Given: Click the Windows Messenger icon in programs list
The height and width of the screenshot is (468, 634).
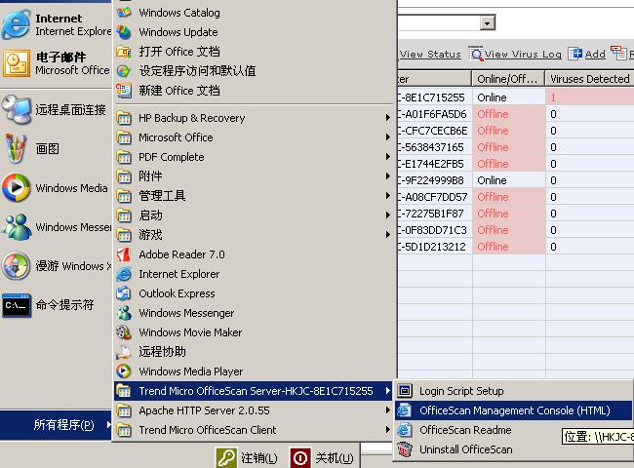Looking at the screenshot, I should point(124,313).
